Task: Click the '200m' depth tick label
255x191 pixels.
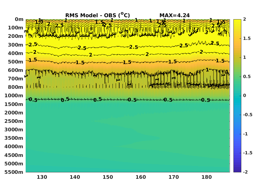Action: point(16,36)
